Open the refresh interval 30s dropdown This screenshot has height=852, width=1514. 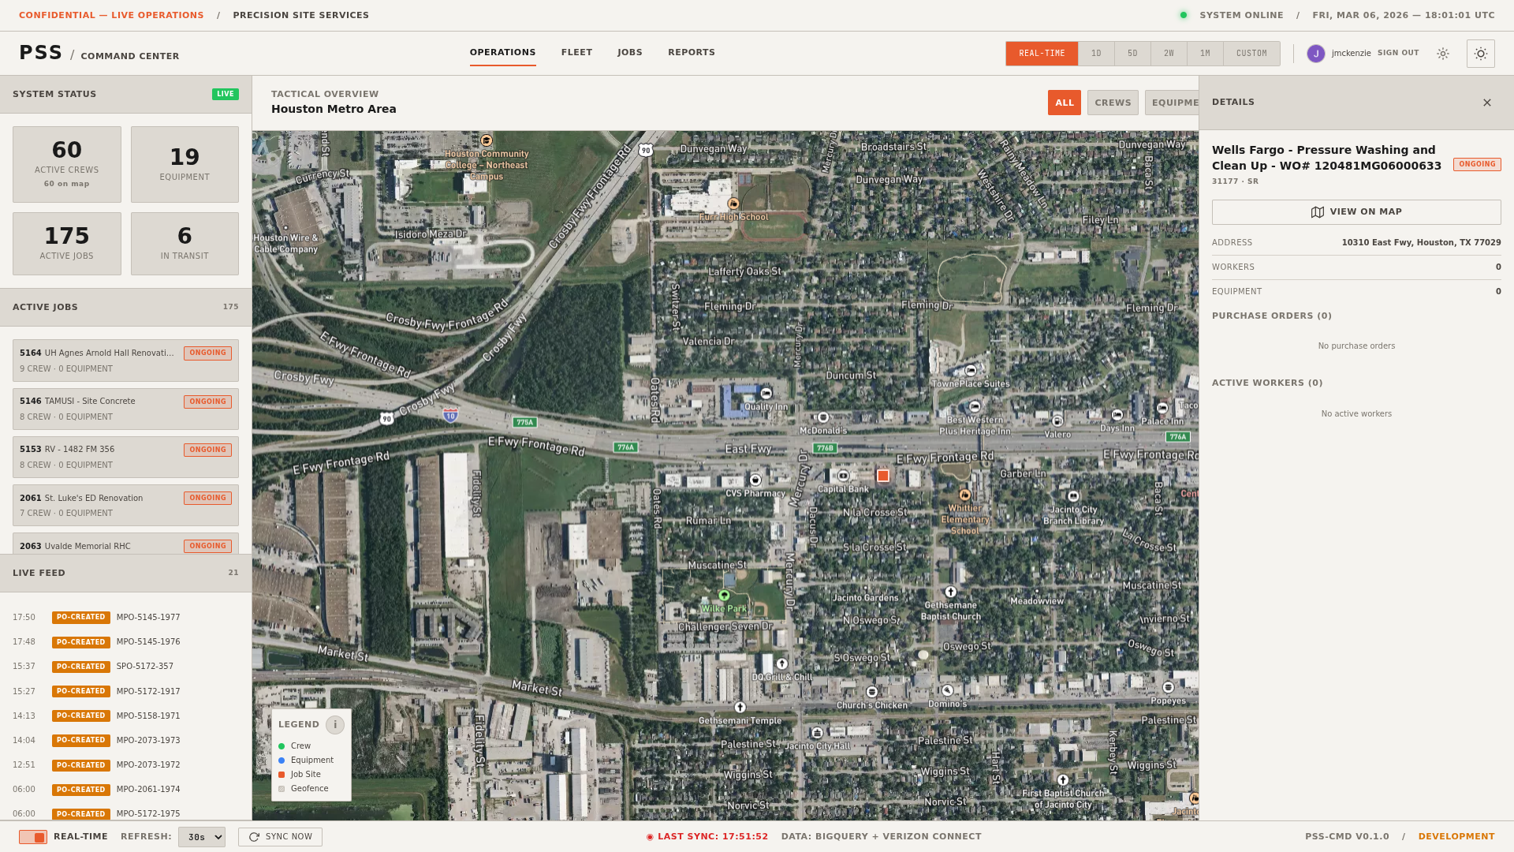pyautogui.click(x=201, y=837)
